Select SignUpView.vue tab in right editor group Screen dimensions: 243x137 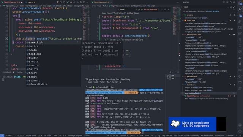click(101, 2)
